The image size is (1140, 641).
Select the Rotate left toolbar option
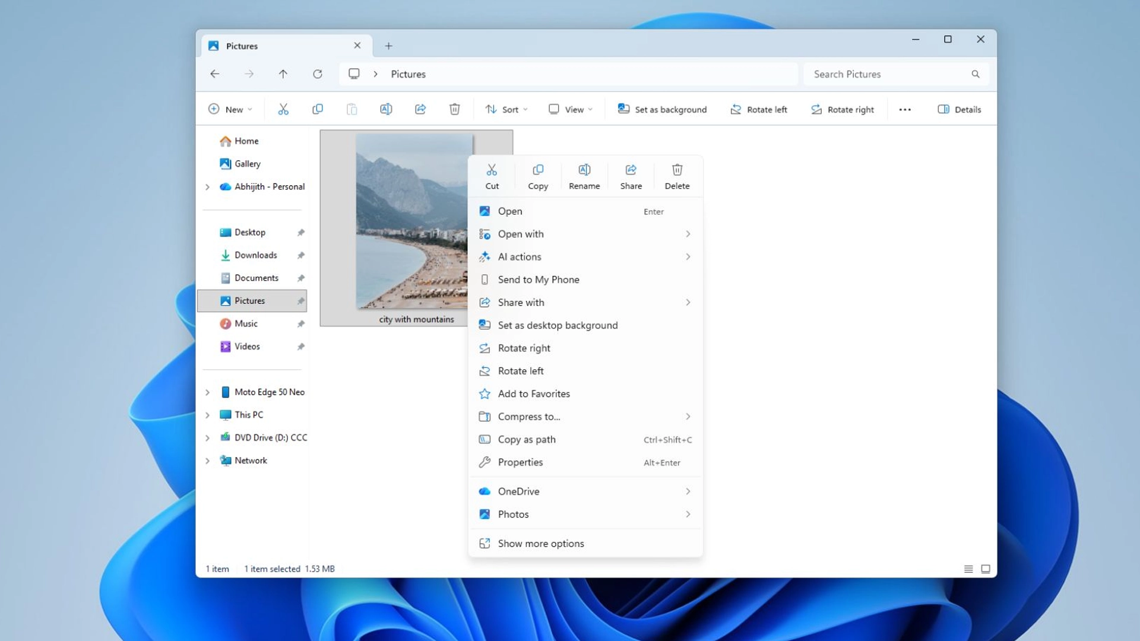[758, 109]
